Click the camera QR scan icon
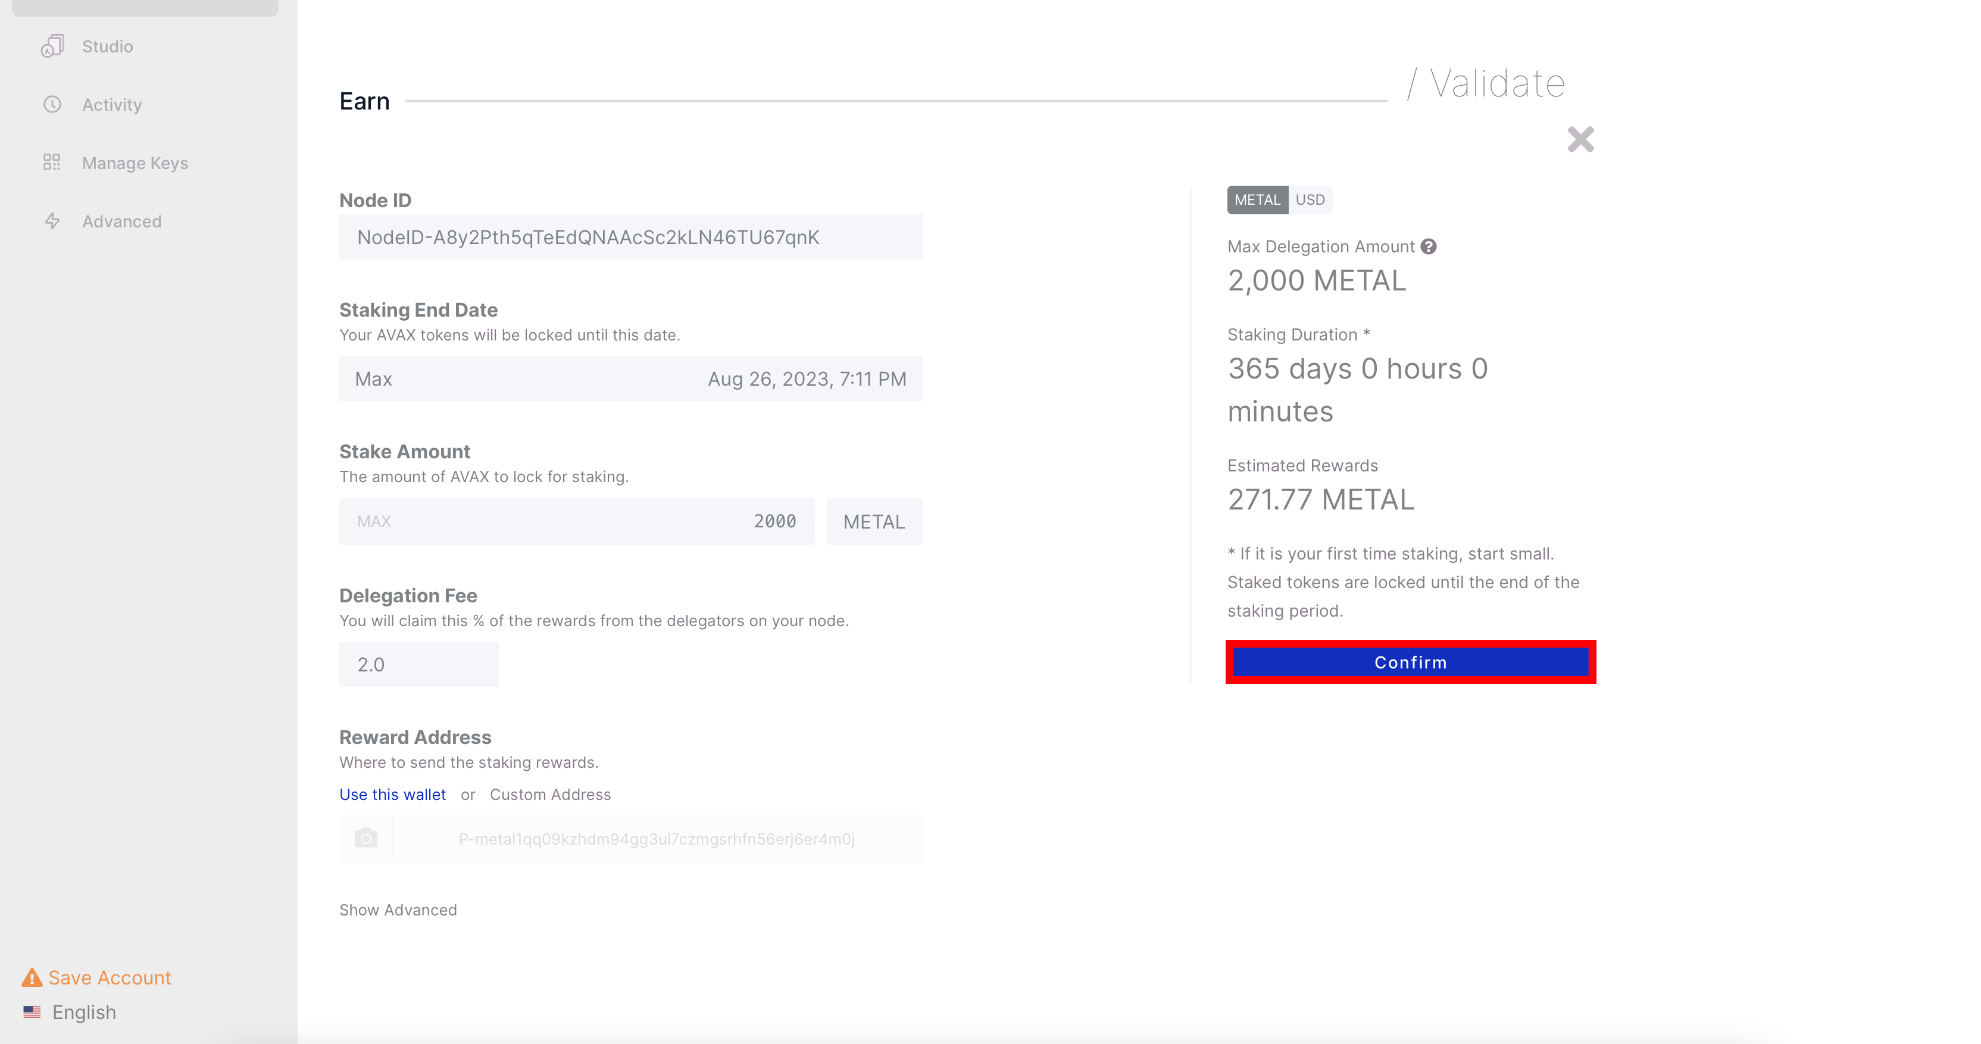This screenshot has height=1044, width=1981. tap(366, 839)
